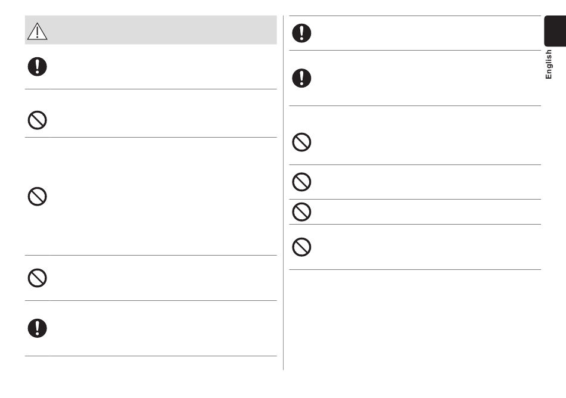Click the third prohibition icon in the right column
This screenshot has width=566, height=398.
[301, 212]
